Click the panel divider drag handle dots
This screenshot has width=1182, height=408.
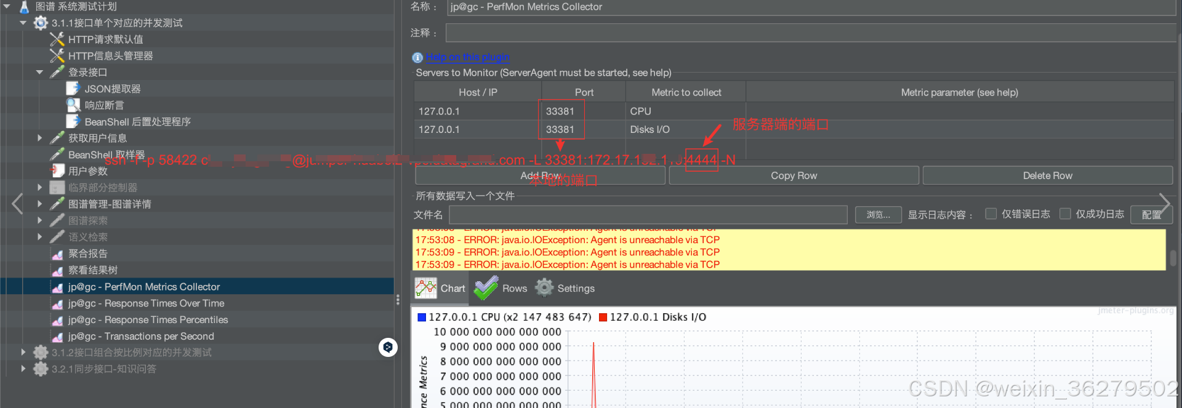coord(398,300)
